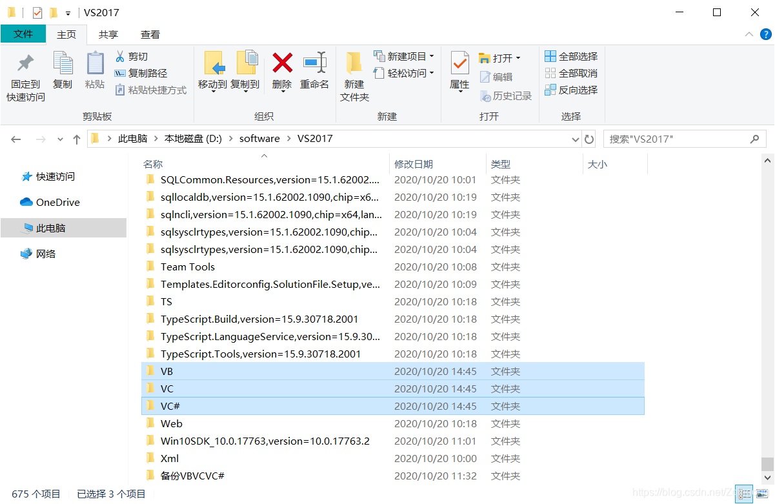775x504 pixels.
Task: Click the vertical scrollbar thumb
Action: 767,465
